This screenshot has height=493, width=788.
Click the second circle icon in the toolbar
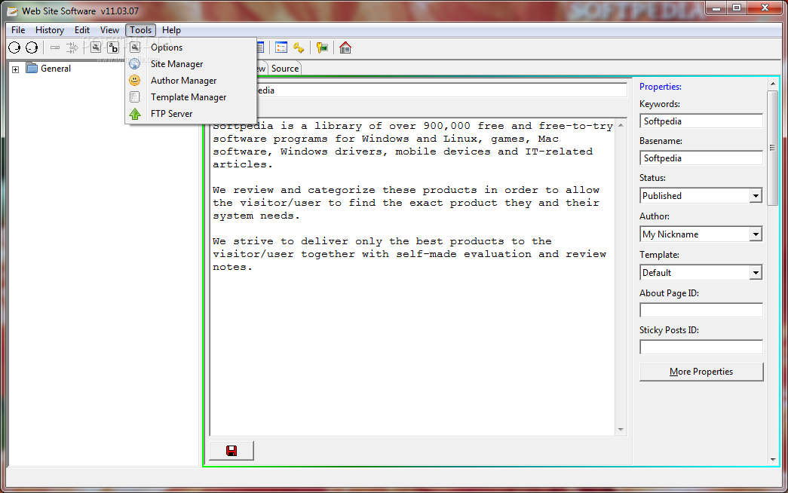pos(32,47)
